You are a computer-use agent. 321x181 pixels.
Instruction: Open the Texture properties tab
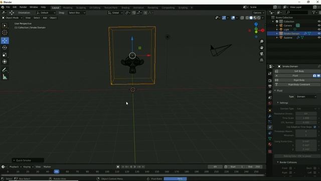tap(270, 151)
